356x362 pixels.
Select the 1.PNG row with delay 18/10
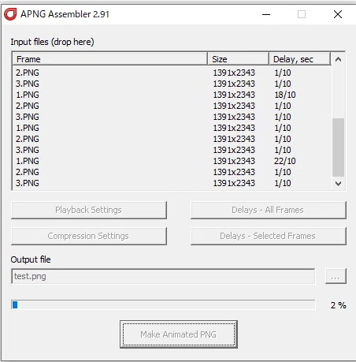(x=172, y=95)
